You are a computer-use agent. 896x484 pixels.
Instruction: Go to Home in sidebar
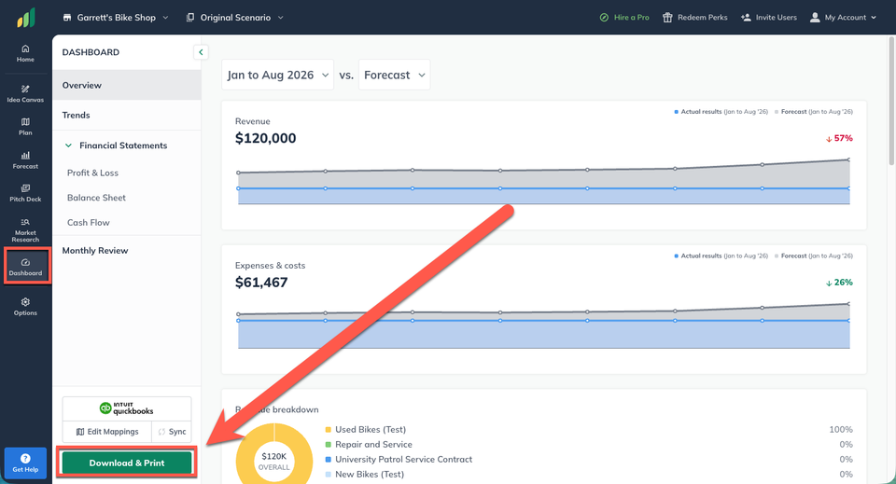pos(25,53)
